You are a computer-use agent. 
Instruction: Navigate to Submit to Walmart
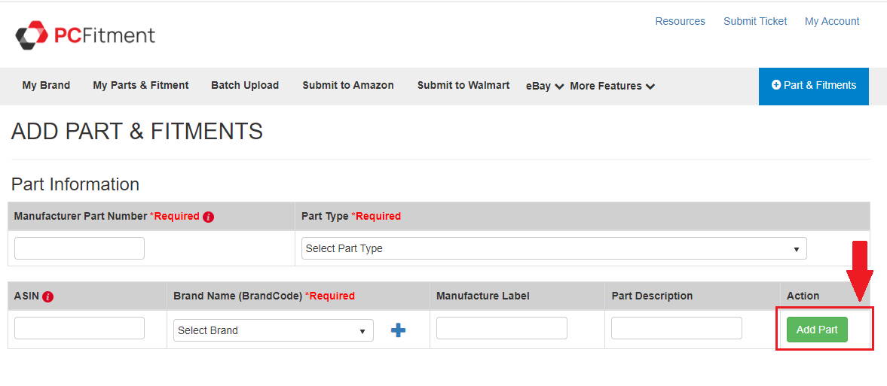click(463, 86)
